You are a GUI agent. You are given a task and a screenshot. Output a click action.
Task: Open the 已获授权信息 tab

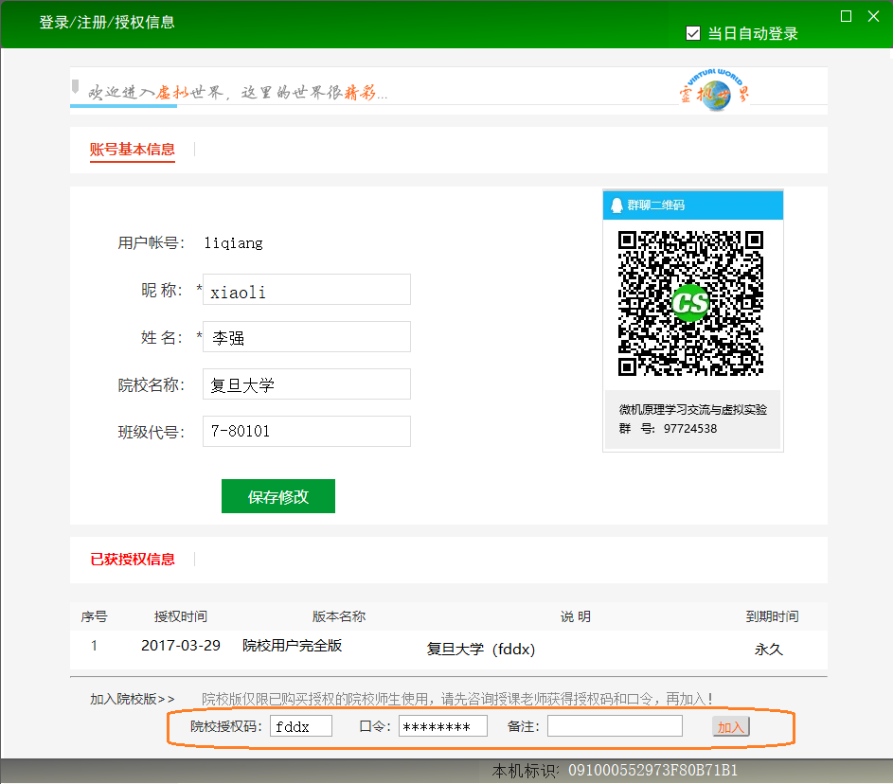(x=133, y=559)
